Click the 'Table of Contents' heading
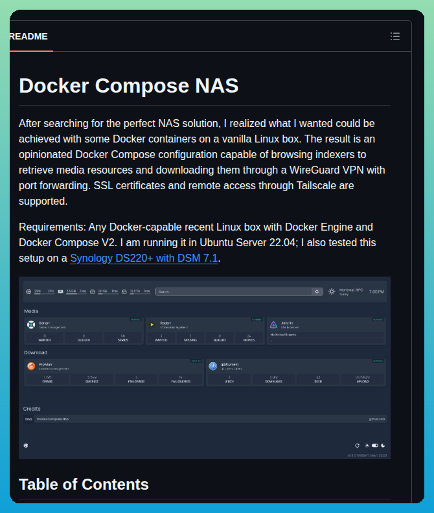 click(x=84, y=484)
